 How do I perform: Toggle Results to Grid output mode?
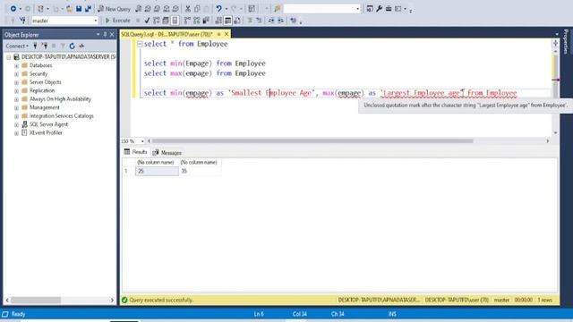(x=227, y=21)
